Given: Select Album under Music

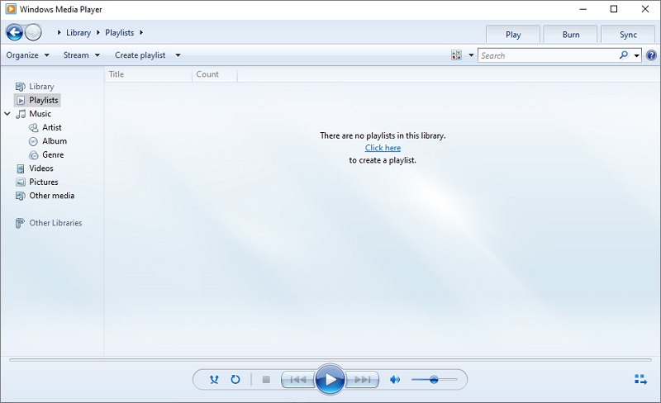Looking at the screenshot, I should point(55,140).
